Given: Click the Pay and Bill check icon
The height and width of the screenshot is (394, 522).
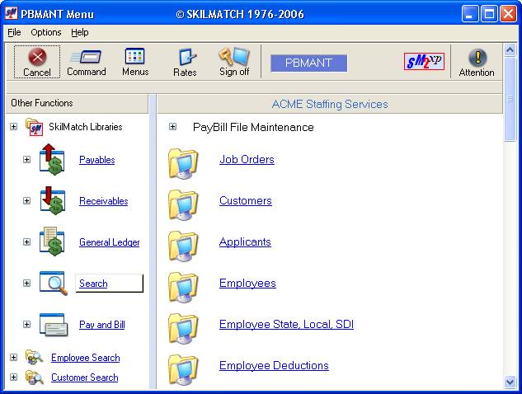Looking at the screenshot, I should click(54, 325).
